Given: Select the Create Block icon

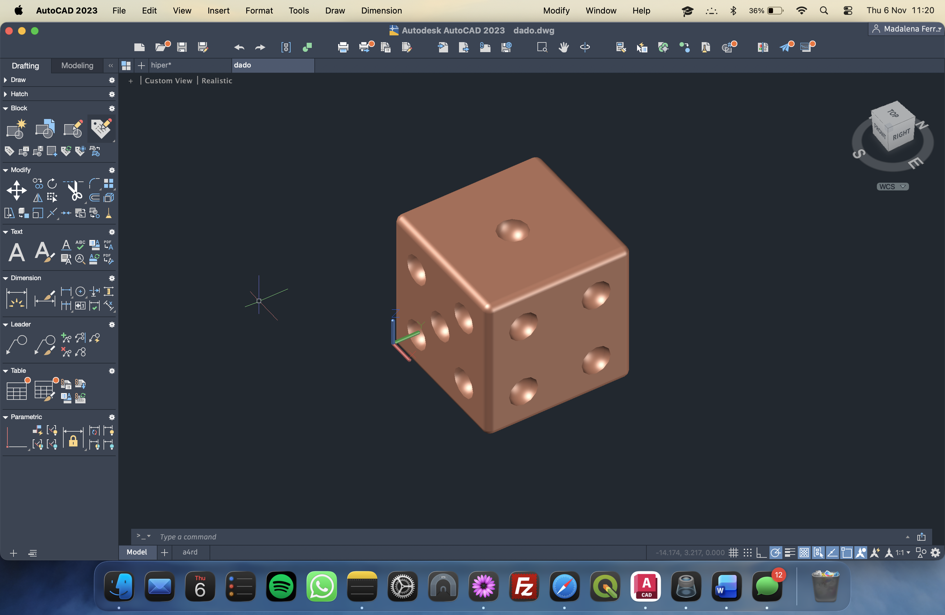Looking at the screenshot, I should [x=16, y=129].
